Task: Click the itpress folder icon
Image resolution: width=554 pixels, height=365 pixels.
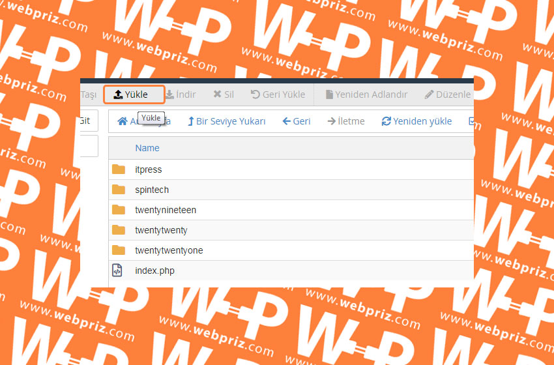Action: [119, 169]
